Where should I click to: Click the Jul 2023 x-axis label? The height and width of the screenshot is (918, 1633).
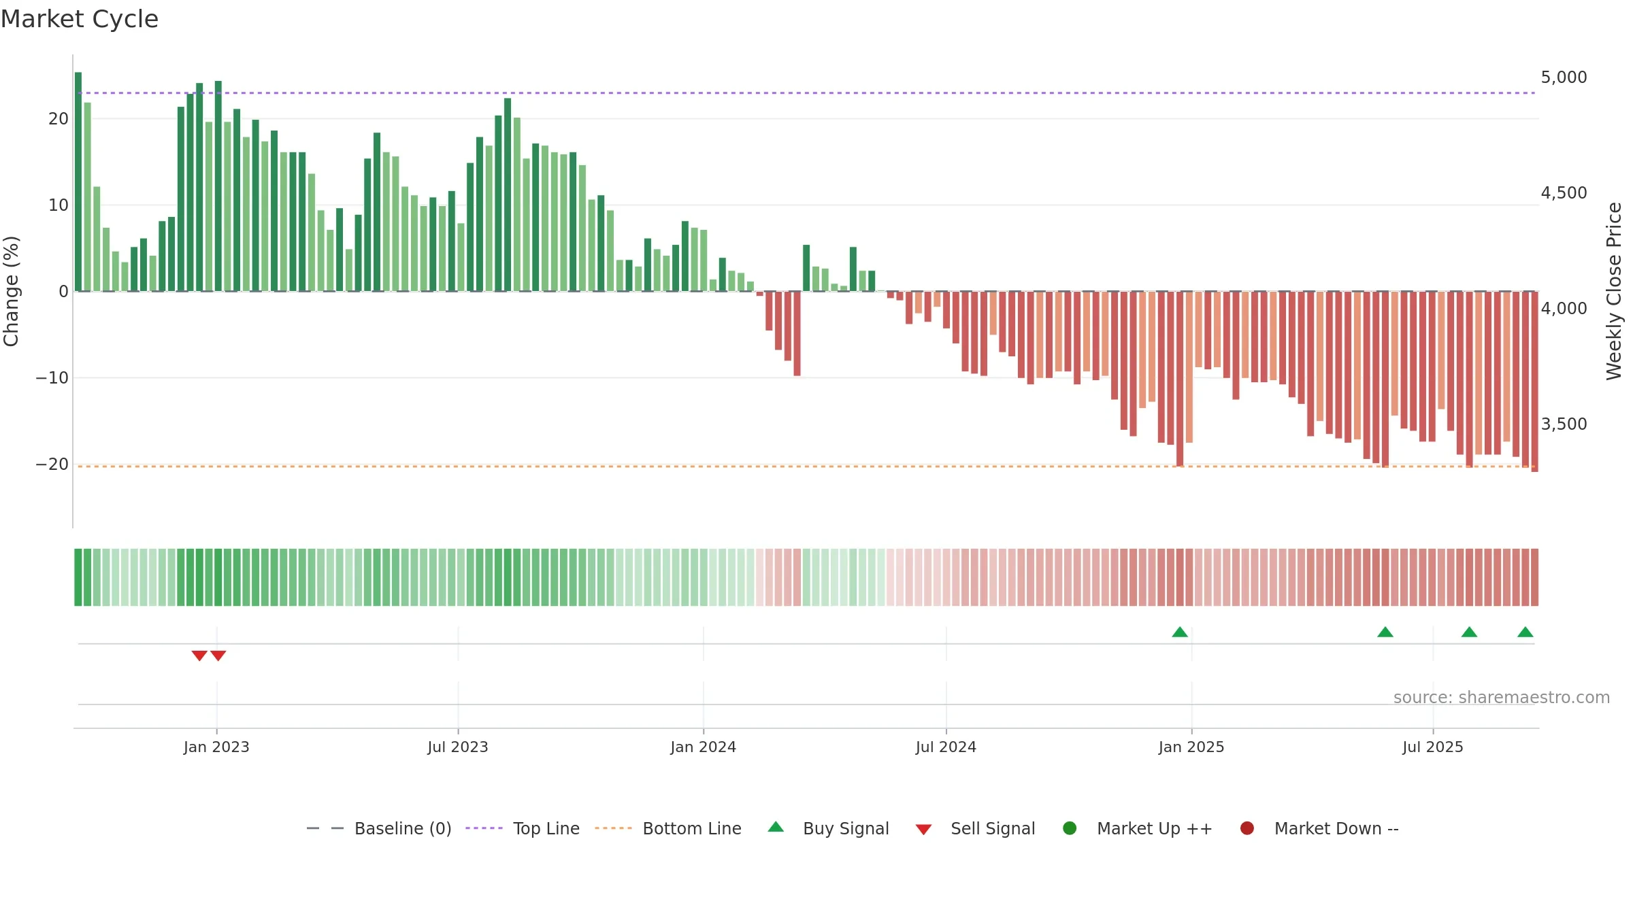point(458,747)
